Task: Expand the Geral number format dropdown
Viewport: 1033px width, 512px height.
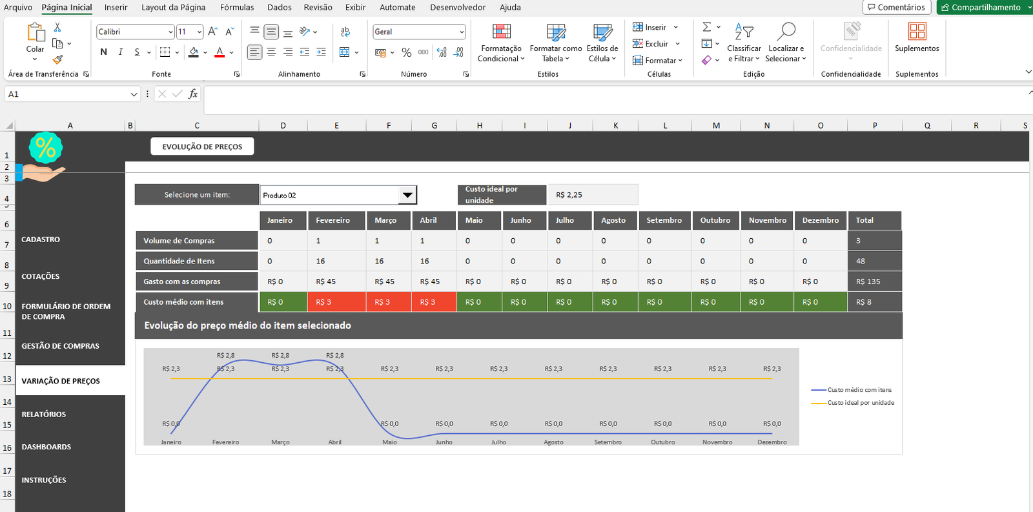Action: (462, 32)
